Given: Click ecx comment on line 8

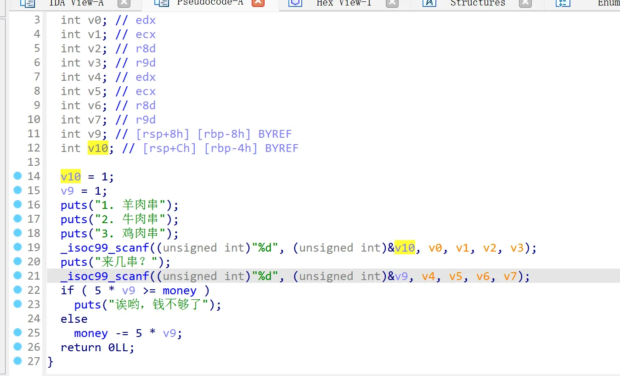Looking at the screenshot, I should [146, 91].
